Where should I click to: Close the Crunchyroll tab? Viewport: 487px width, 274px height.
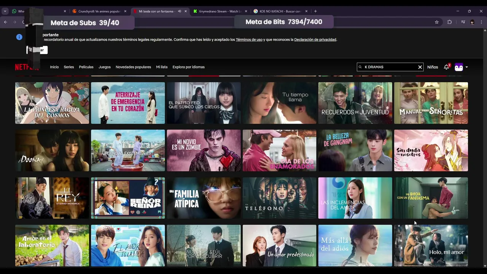coord(125,11)
